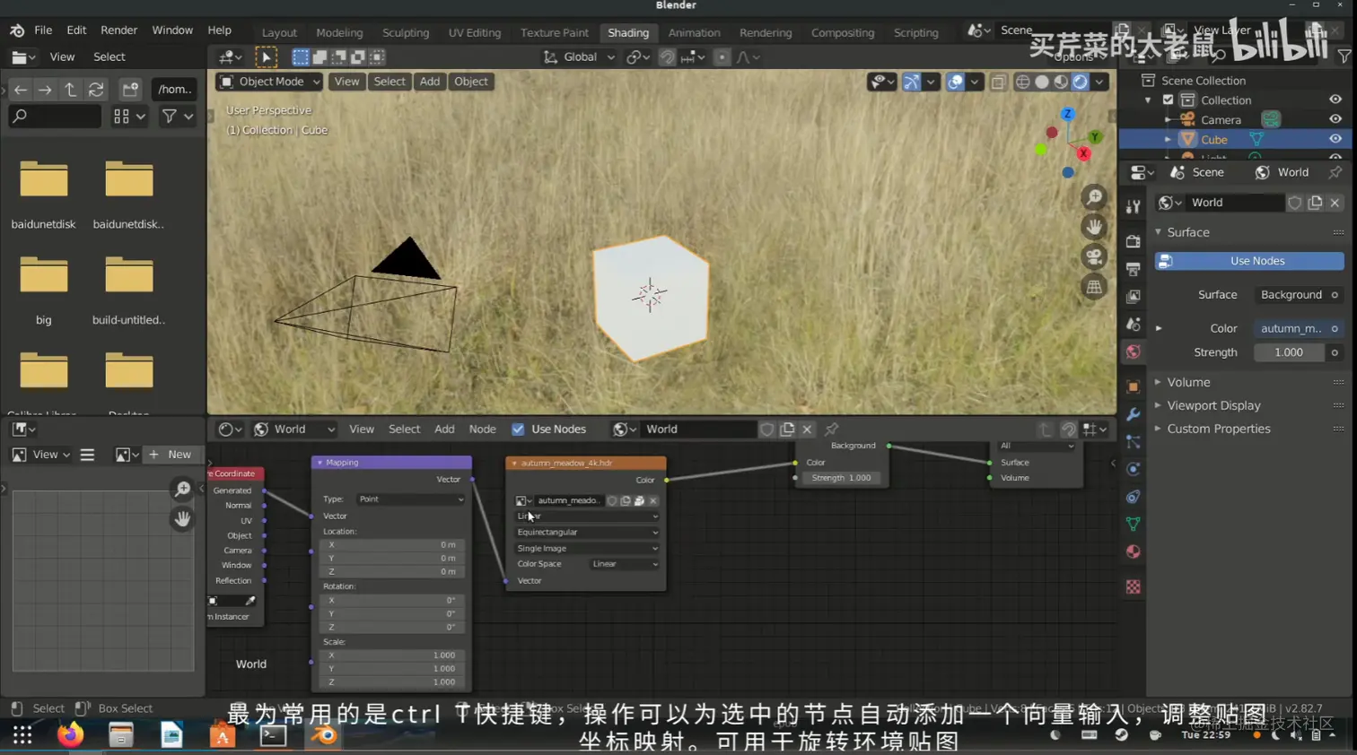The height and width of the screenshot is (755, 1357).
Task: Open the Object Mode dropdown
Action: point(270,82)
